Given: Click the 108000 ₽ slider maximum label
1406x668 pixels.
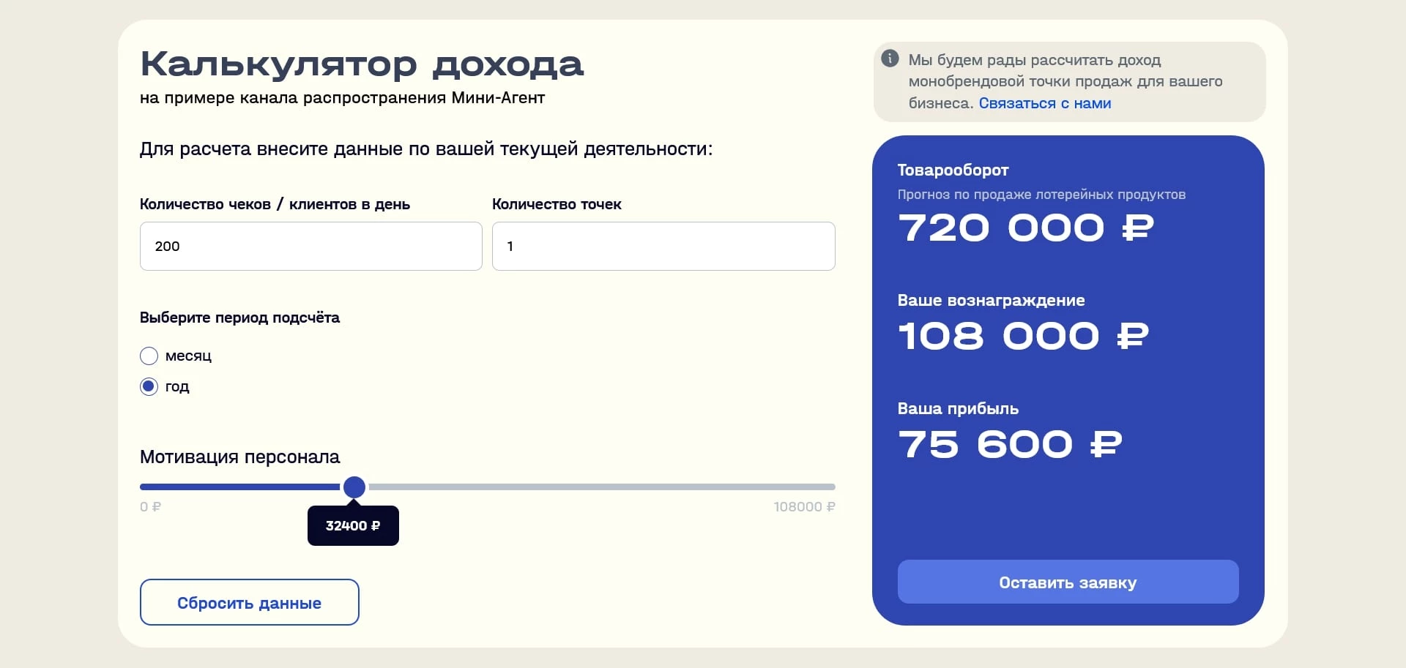Looking at the screenshot, I should (803, 506).
